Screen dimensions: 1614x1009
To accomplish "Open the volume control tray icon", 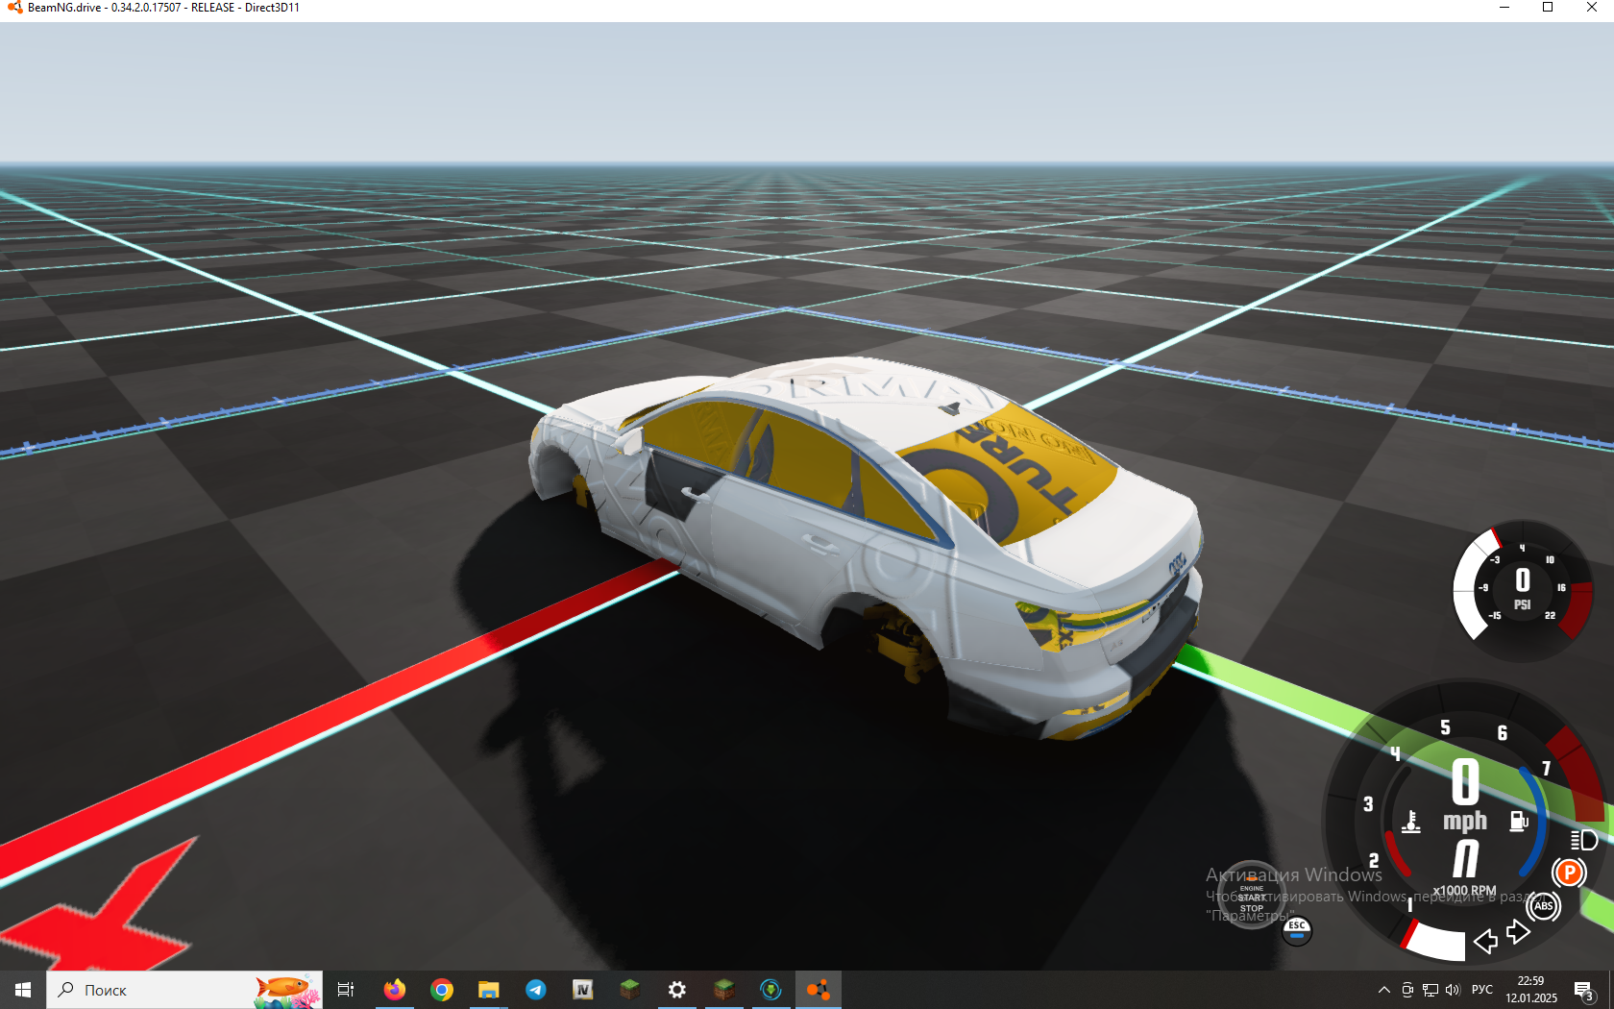I will (1453, 990).
